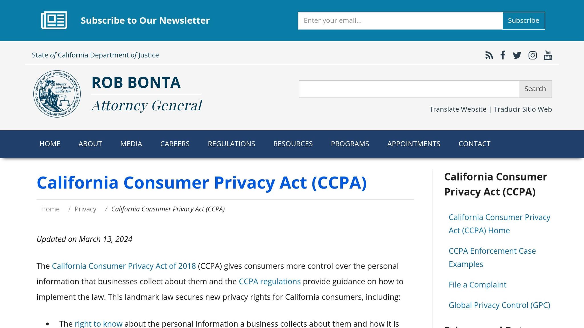Open the RSS feed icon
The height and width of the screenshot is (328, 584).
(489, 55)
